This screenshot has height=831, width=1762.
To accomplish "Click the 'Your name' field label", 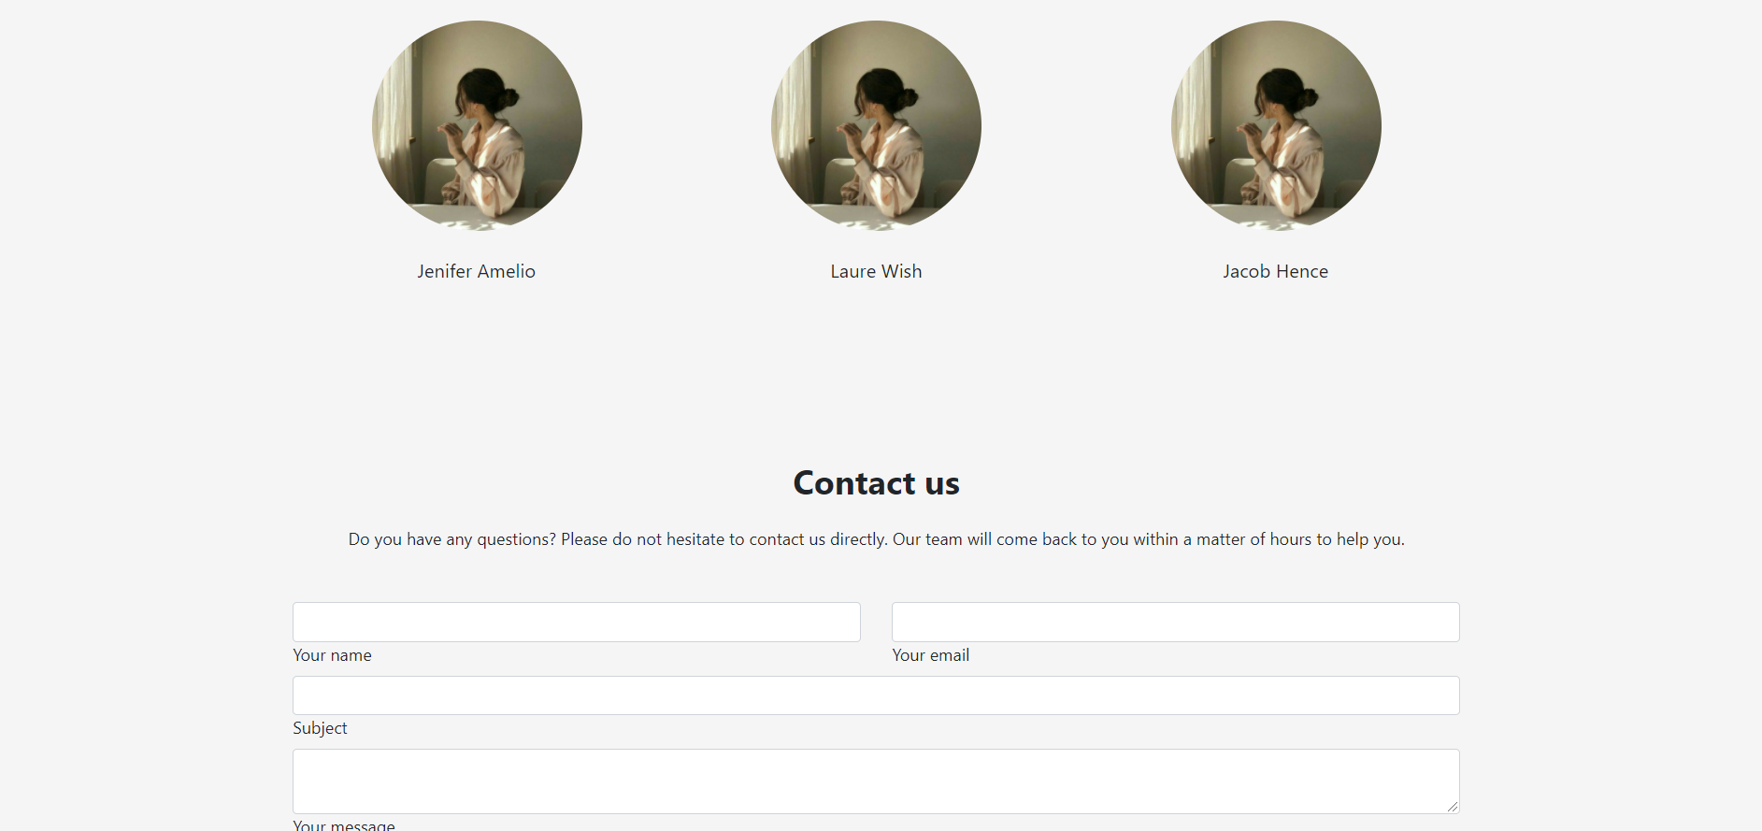I will (332, 655).
